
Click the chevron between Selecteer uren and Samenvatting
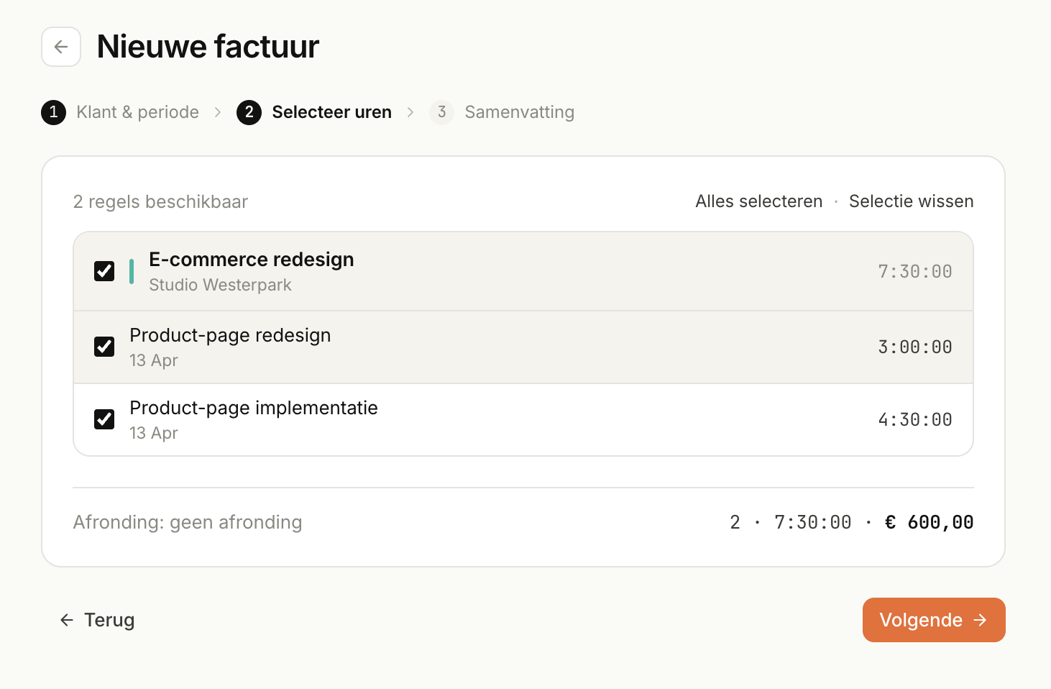(x=410, y=112)
